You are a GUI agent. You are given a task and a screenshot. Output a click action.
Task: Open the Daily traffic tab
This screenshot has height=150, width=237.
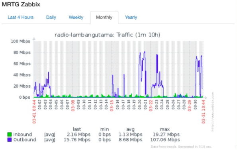click(51, 17)
